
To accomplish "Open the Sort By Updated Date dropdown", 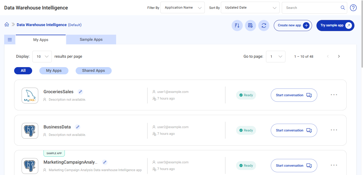I will (250, 7).
